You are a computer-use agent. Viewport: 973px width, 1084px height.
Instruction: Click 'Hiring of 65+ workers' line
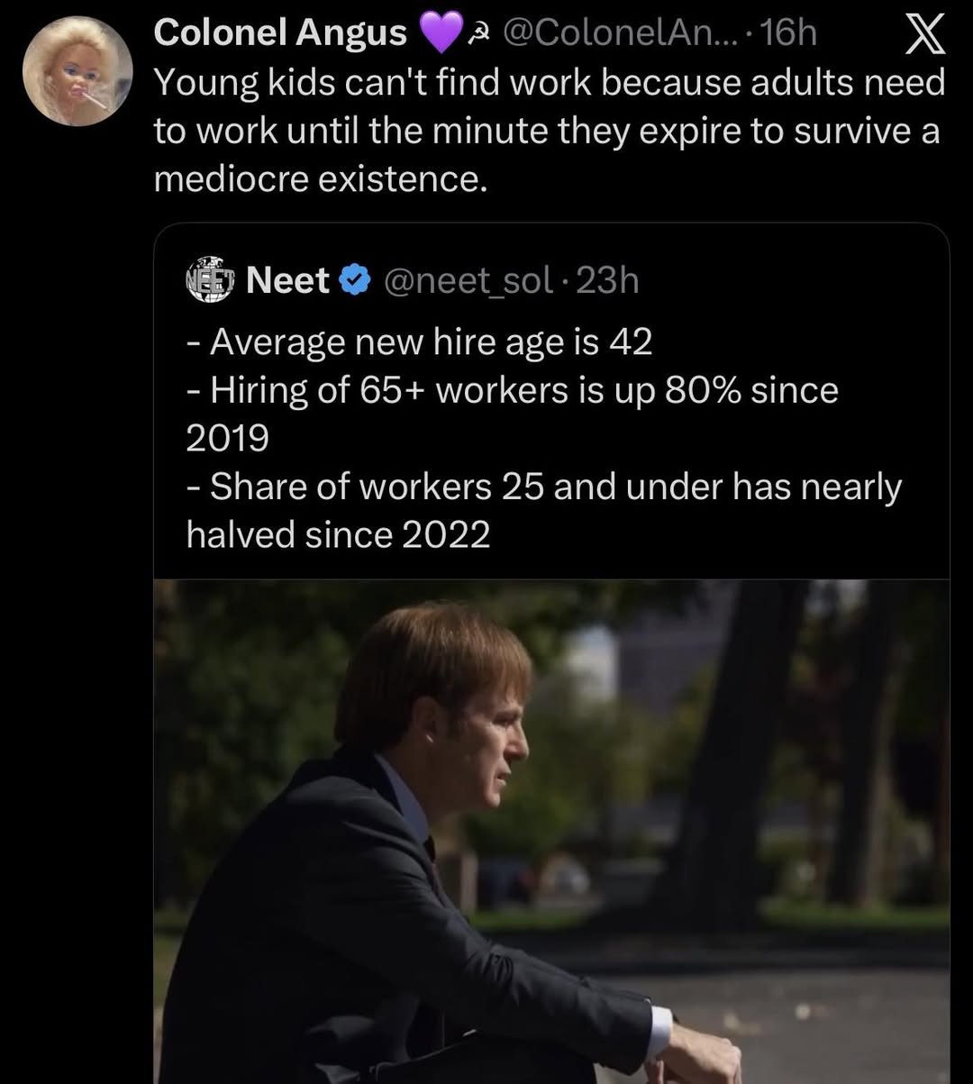[x=514, y=390]
